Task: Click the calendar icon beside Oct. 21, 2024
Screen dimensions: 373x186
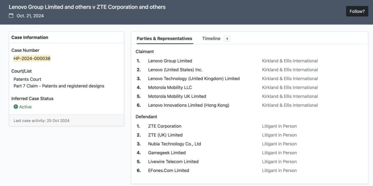Action: pos(11,16)
